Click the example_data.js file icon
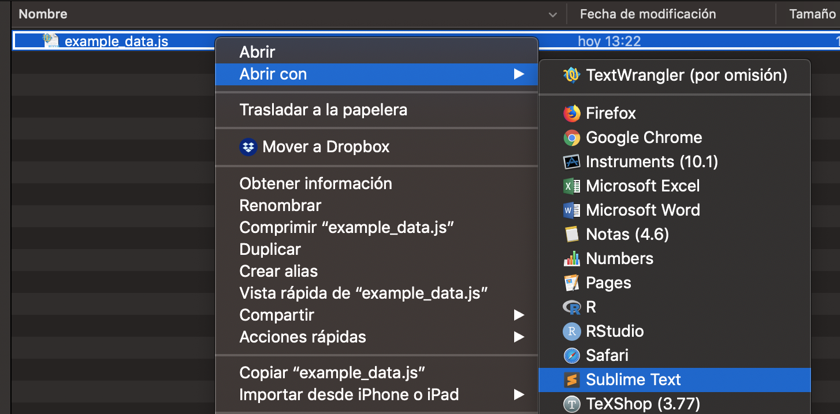 (51, 41)
